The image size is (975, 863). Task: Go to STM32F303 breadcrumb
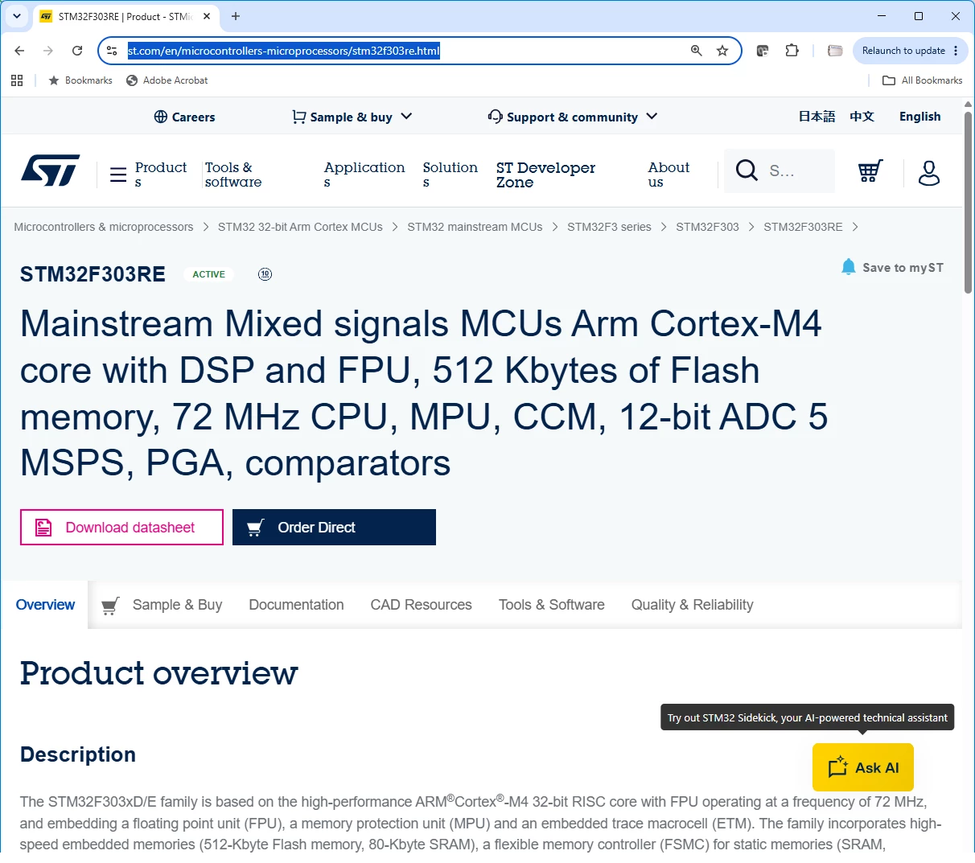[707, 227]
